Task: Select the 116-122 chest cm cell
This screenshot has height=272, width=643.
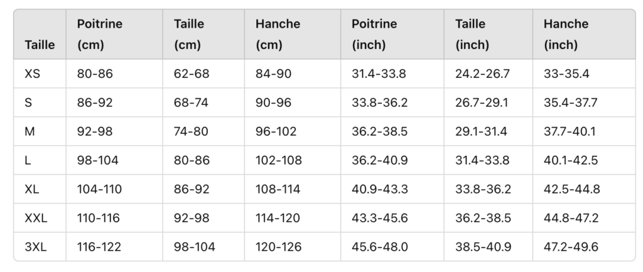Action: coord(99,247)
